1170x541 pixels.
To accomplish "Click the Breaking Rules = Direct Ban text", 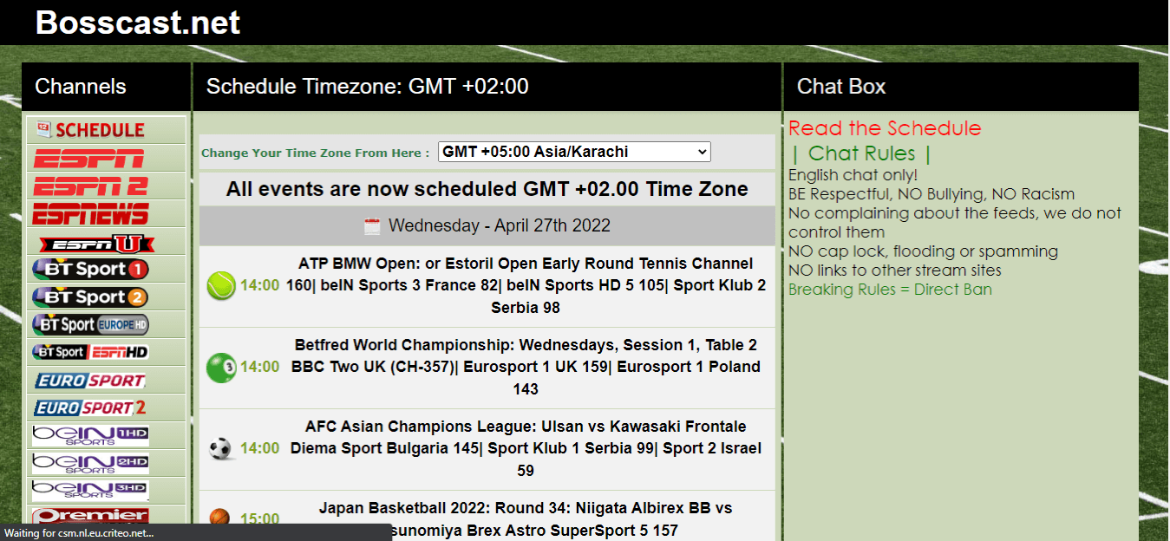I will click(890, 290).
